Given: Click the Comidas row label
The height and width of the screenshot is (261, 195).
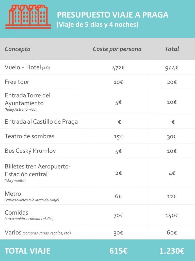Looking at the screenshot, I should 17,213.
